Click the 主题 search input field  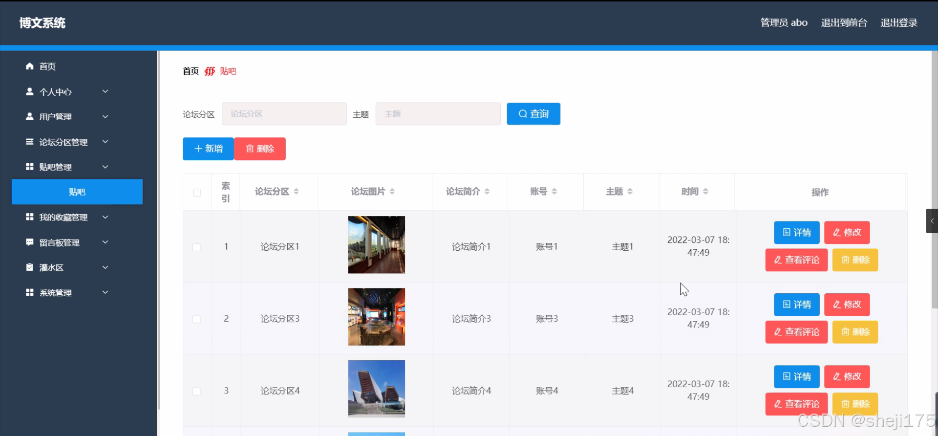point(438,114)
